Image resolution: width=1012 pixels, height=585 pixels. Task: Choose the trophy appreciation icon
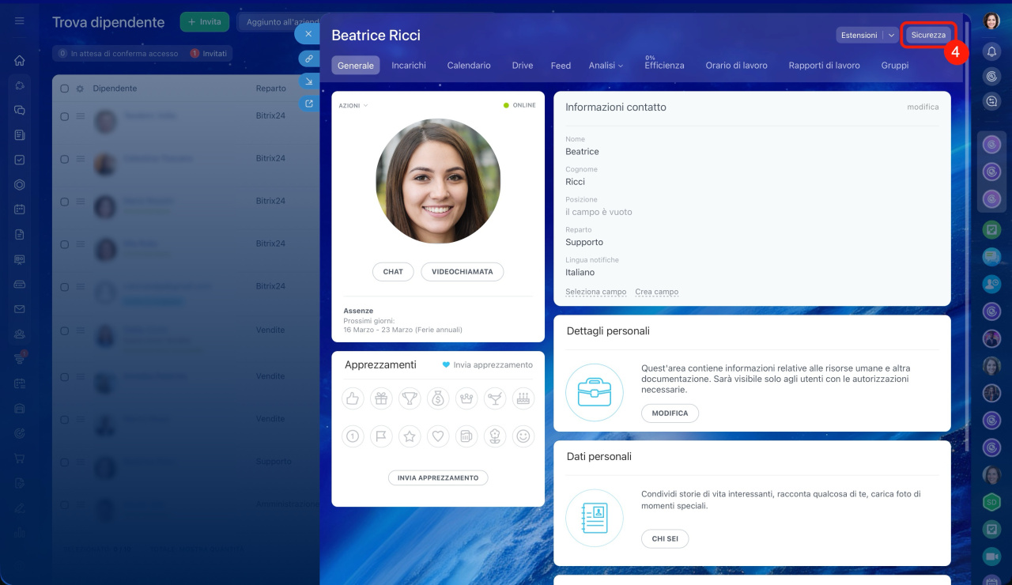pyautogui.click(x=410, y=398)
